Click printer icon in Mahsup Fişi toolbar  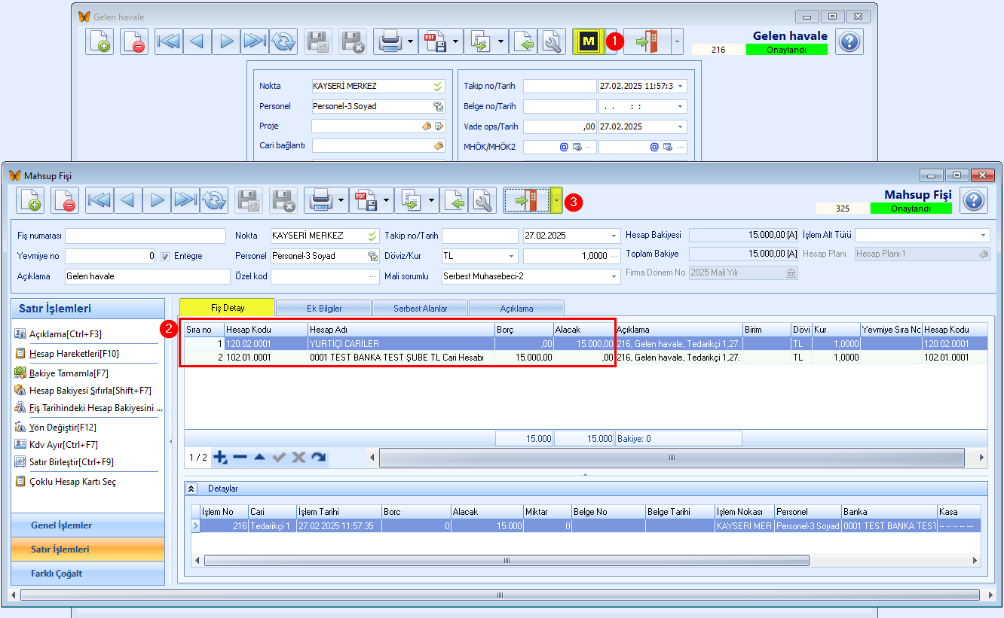point(320,200)
